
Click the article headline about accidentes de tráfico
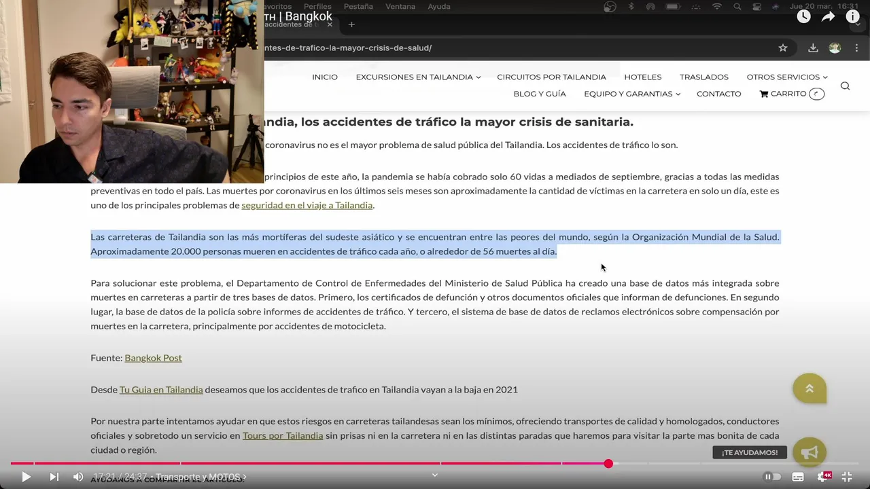coord(449,122)
